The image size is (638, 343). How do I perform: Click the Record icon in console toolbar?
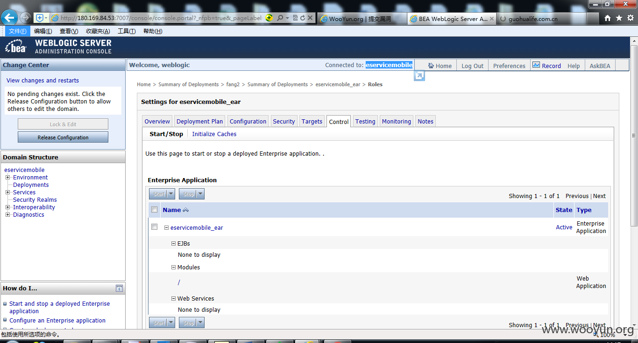tap(536, 65)
